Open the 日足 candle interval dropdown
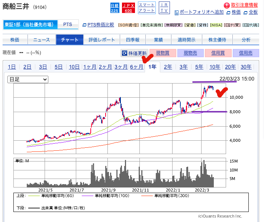This screenshot has height=222, width=264. [x=28, y=79]
